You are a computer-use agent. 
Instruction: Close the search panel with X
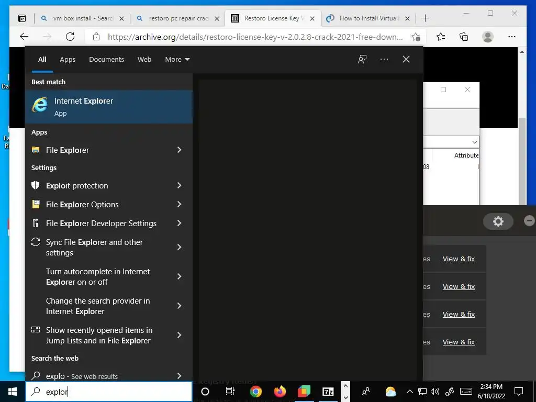pos(406,59)
